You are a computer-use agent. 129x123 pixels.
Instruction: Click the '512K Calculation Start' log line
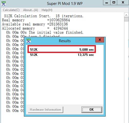click(x=44, y=16)
